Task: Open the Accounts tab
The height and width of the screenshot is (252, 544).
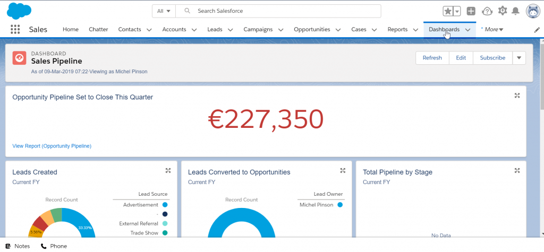Action: (x=174, y=30)
